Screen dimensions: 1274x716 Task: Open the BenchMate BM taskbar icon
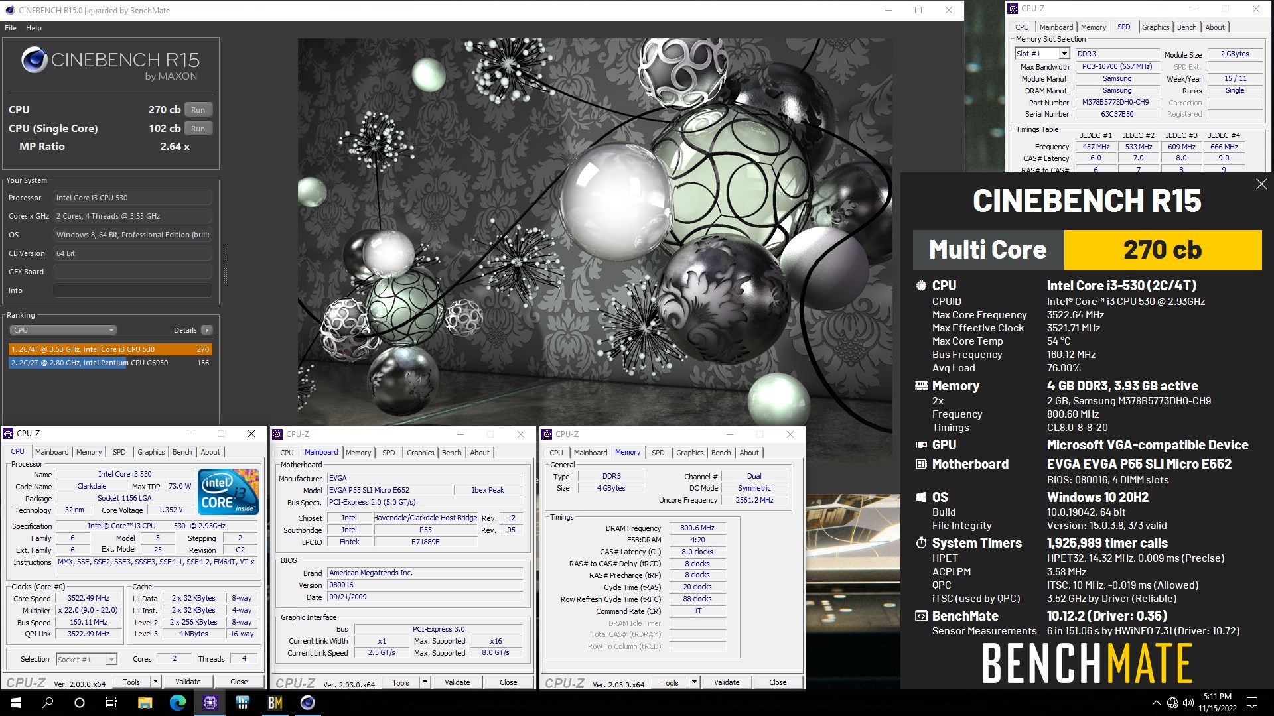click(x=275, y=703)
